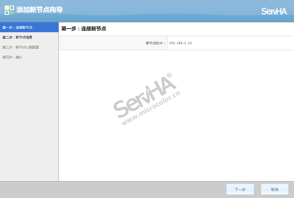Focus the new node IP input field
Screen dimensions: 294x198
pos(230,43)
